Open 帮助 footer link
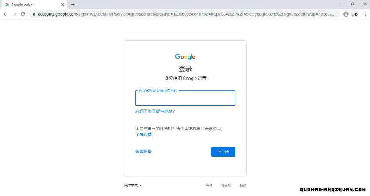370x196 pixels. 209,186
